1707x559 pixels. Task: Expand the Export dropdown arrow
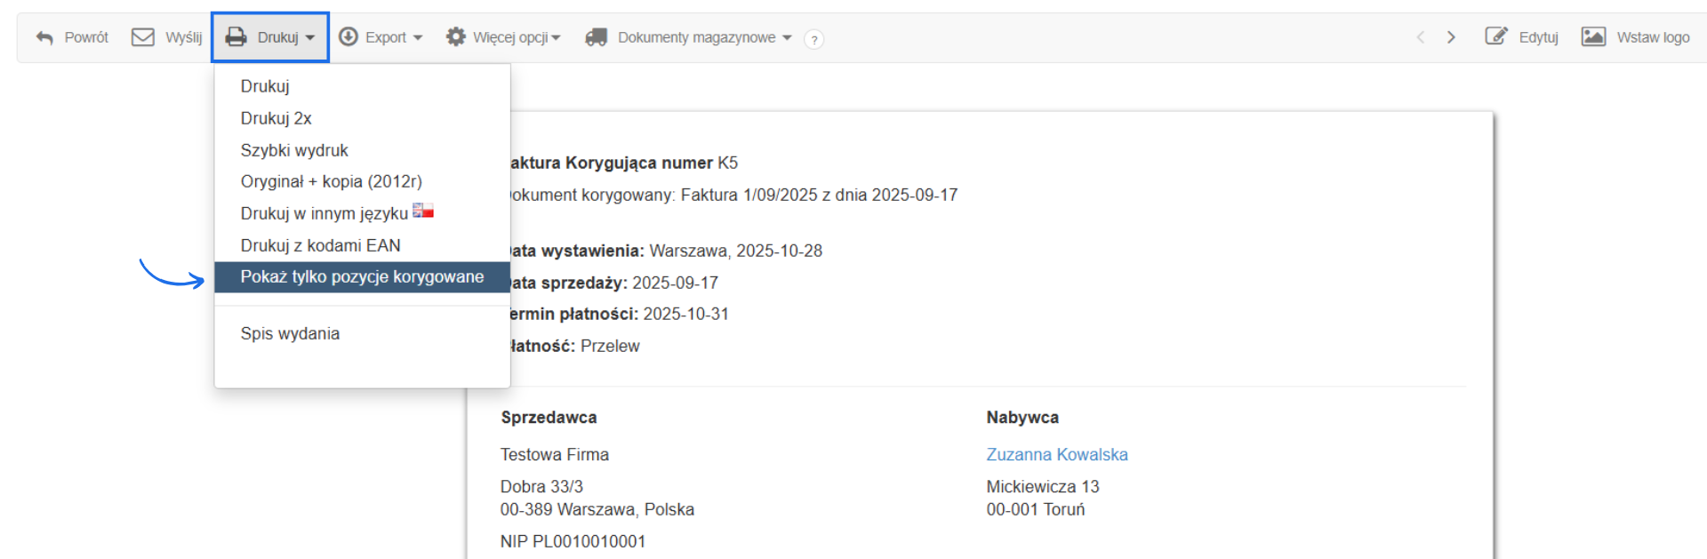[x=418, y=38]
